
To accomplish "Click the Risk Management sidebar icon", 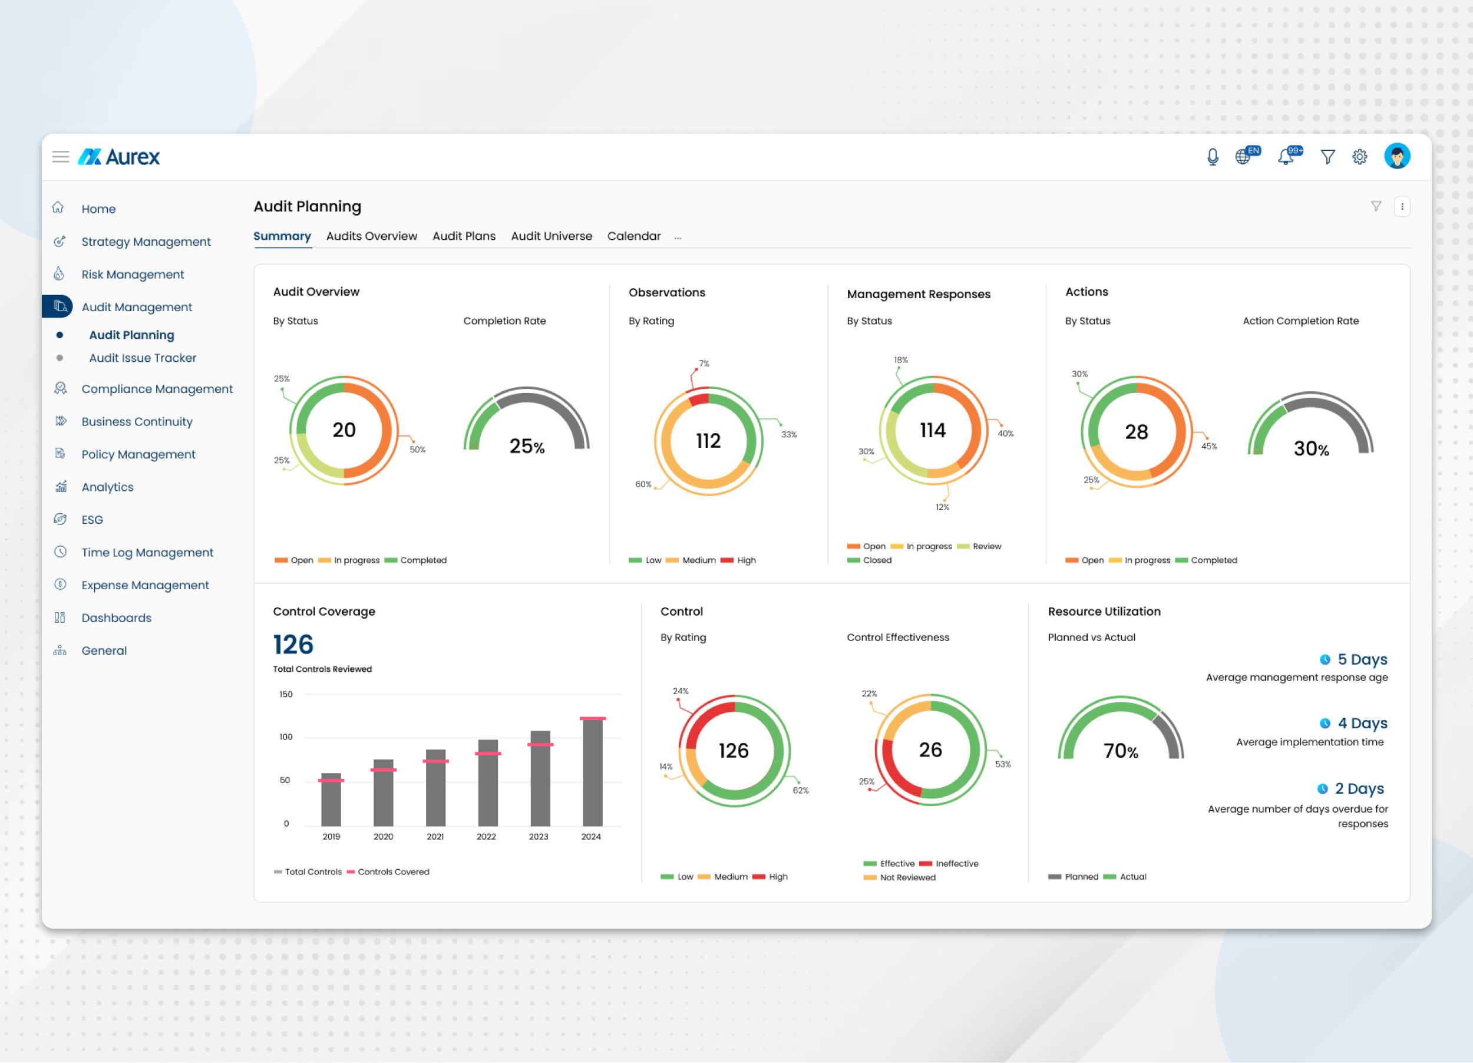I will pos(59,274).
